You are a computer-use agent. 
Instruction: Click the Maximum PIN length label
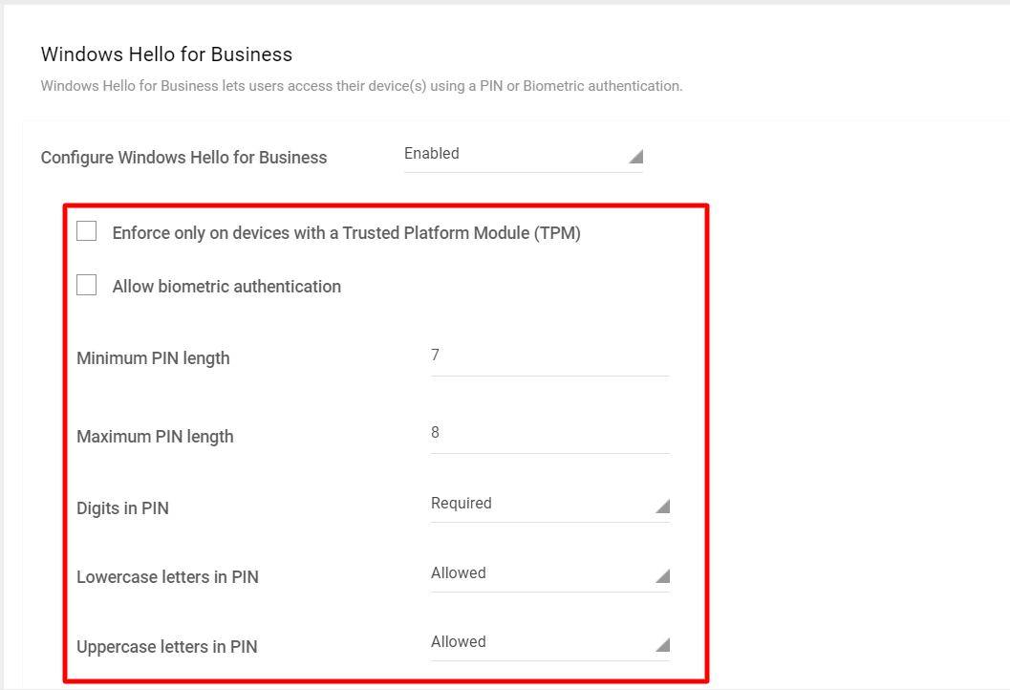pos(155,437)
